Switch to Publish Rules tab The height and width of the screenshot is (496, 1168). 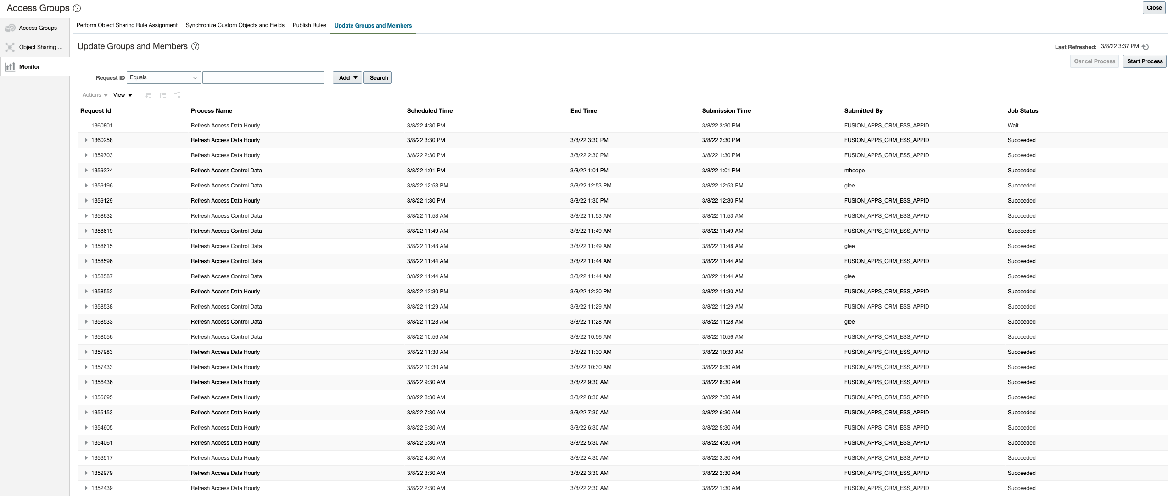click(309, 25)
